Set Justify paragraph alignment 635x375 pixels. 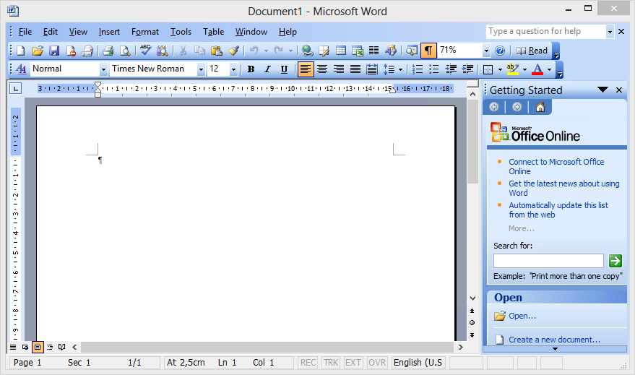(x=355, y=69)
